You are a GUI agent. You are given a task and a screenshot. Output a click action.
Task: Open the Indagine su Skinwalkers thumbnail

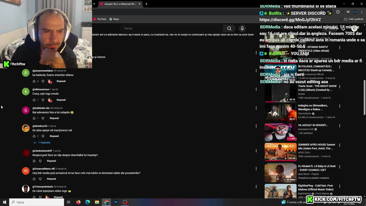[x=281, y=113]
